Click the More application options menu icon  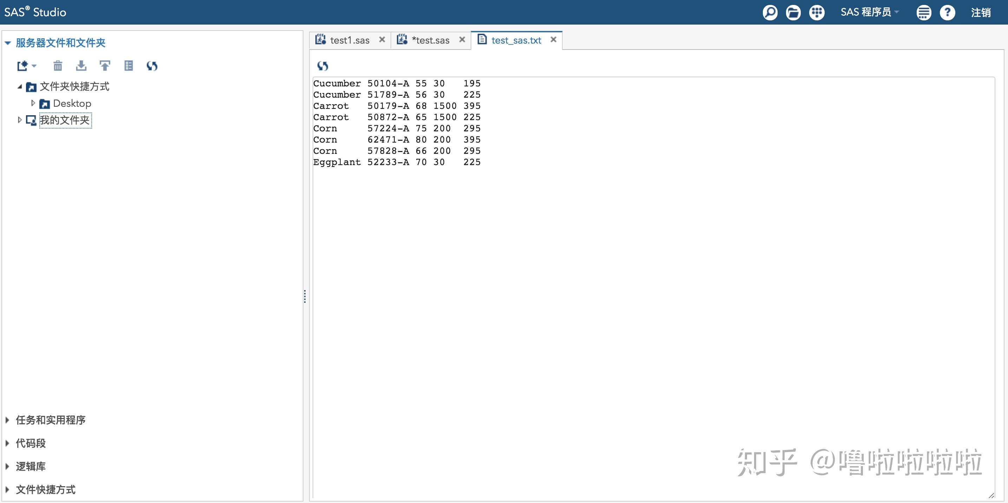click(x=923, y=13)
